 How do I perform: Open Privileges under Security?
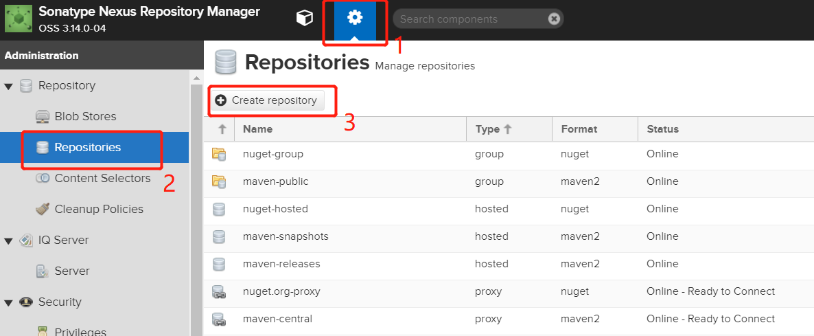80,333
